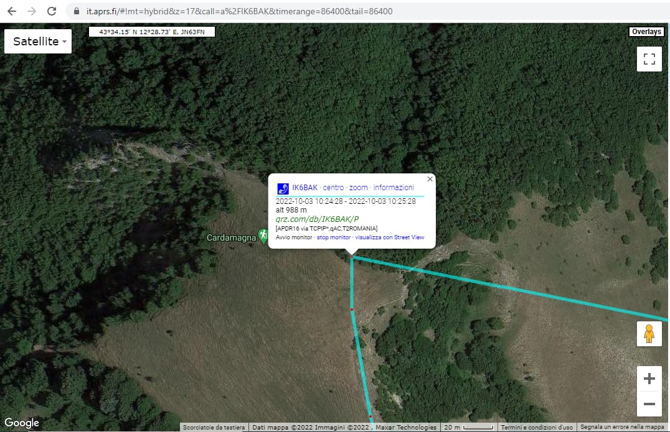Open visualizza con Street View link
Image resolution: width=670 pixels, height=432 pixels.
pyautogui.click(x=390, y=237)
